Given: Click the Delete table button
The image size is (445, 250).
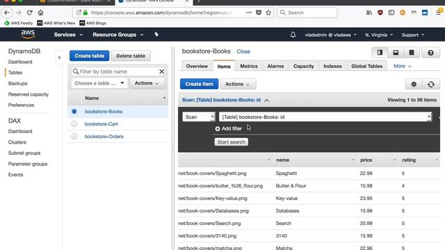Looking at the screenshot, I should 131,56.
